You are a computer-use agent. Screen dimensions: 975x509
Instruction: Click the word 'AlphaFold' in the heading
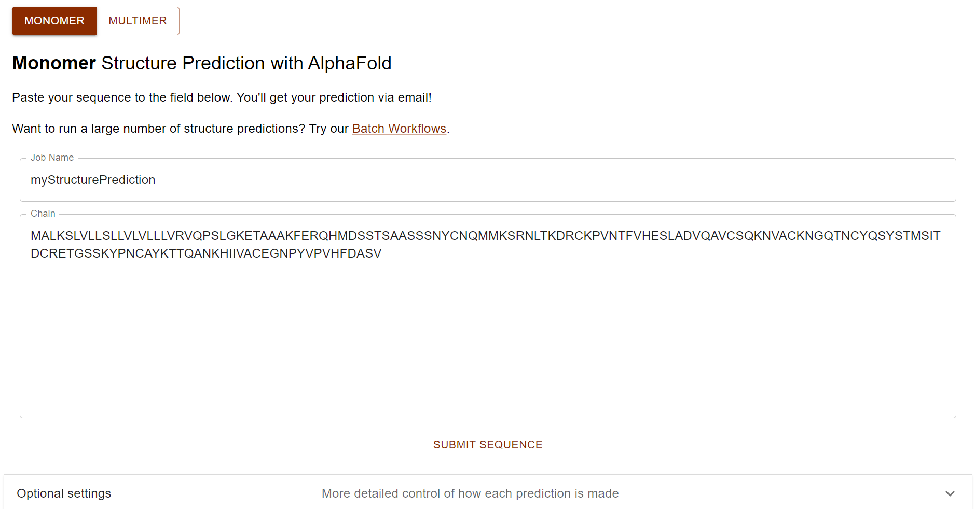(x=349, y=63)
